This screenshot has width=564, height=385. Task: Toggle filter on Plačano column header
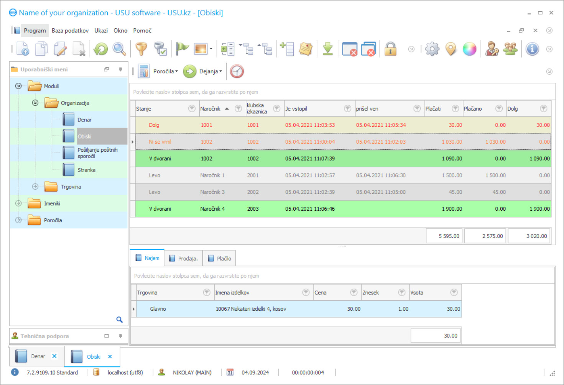tap(499, 109)
